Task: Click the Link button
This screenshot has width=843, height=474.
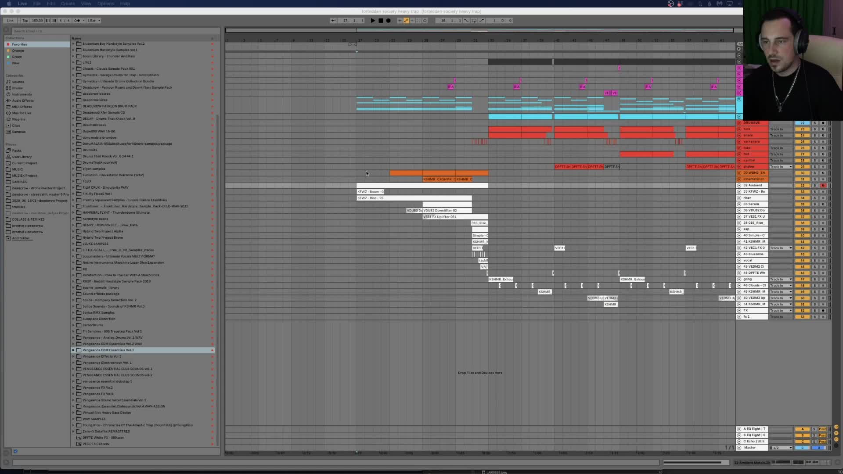Action: tap(10, 21)
